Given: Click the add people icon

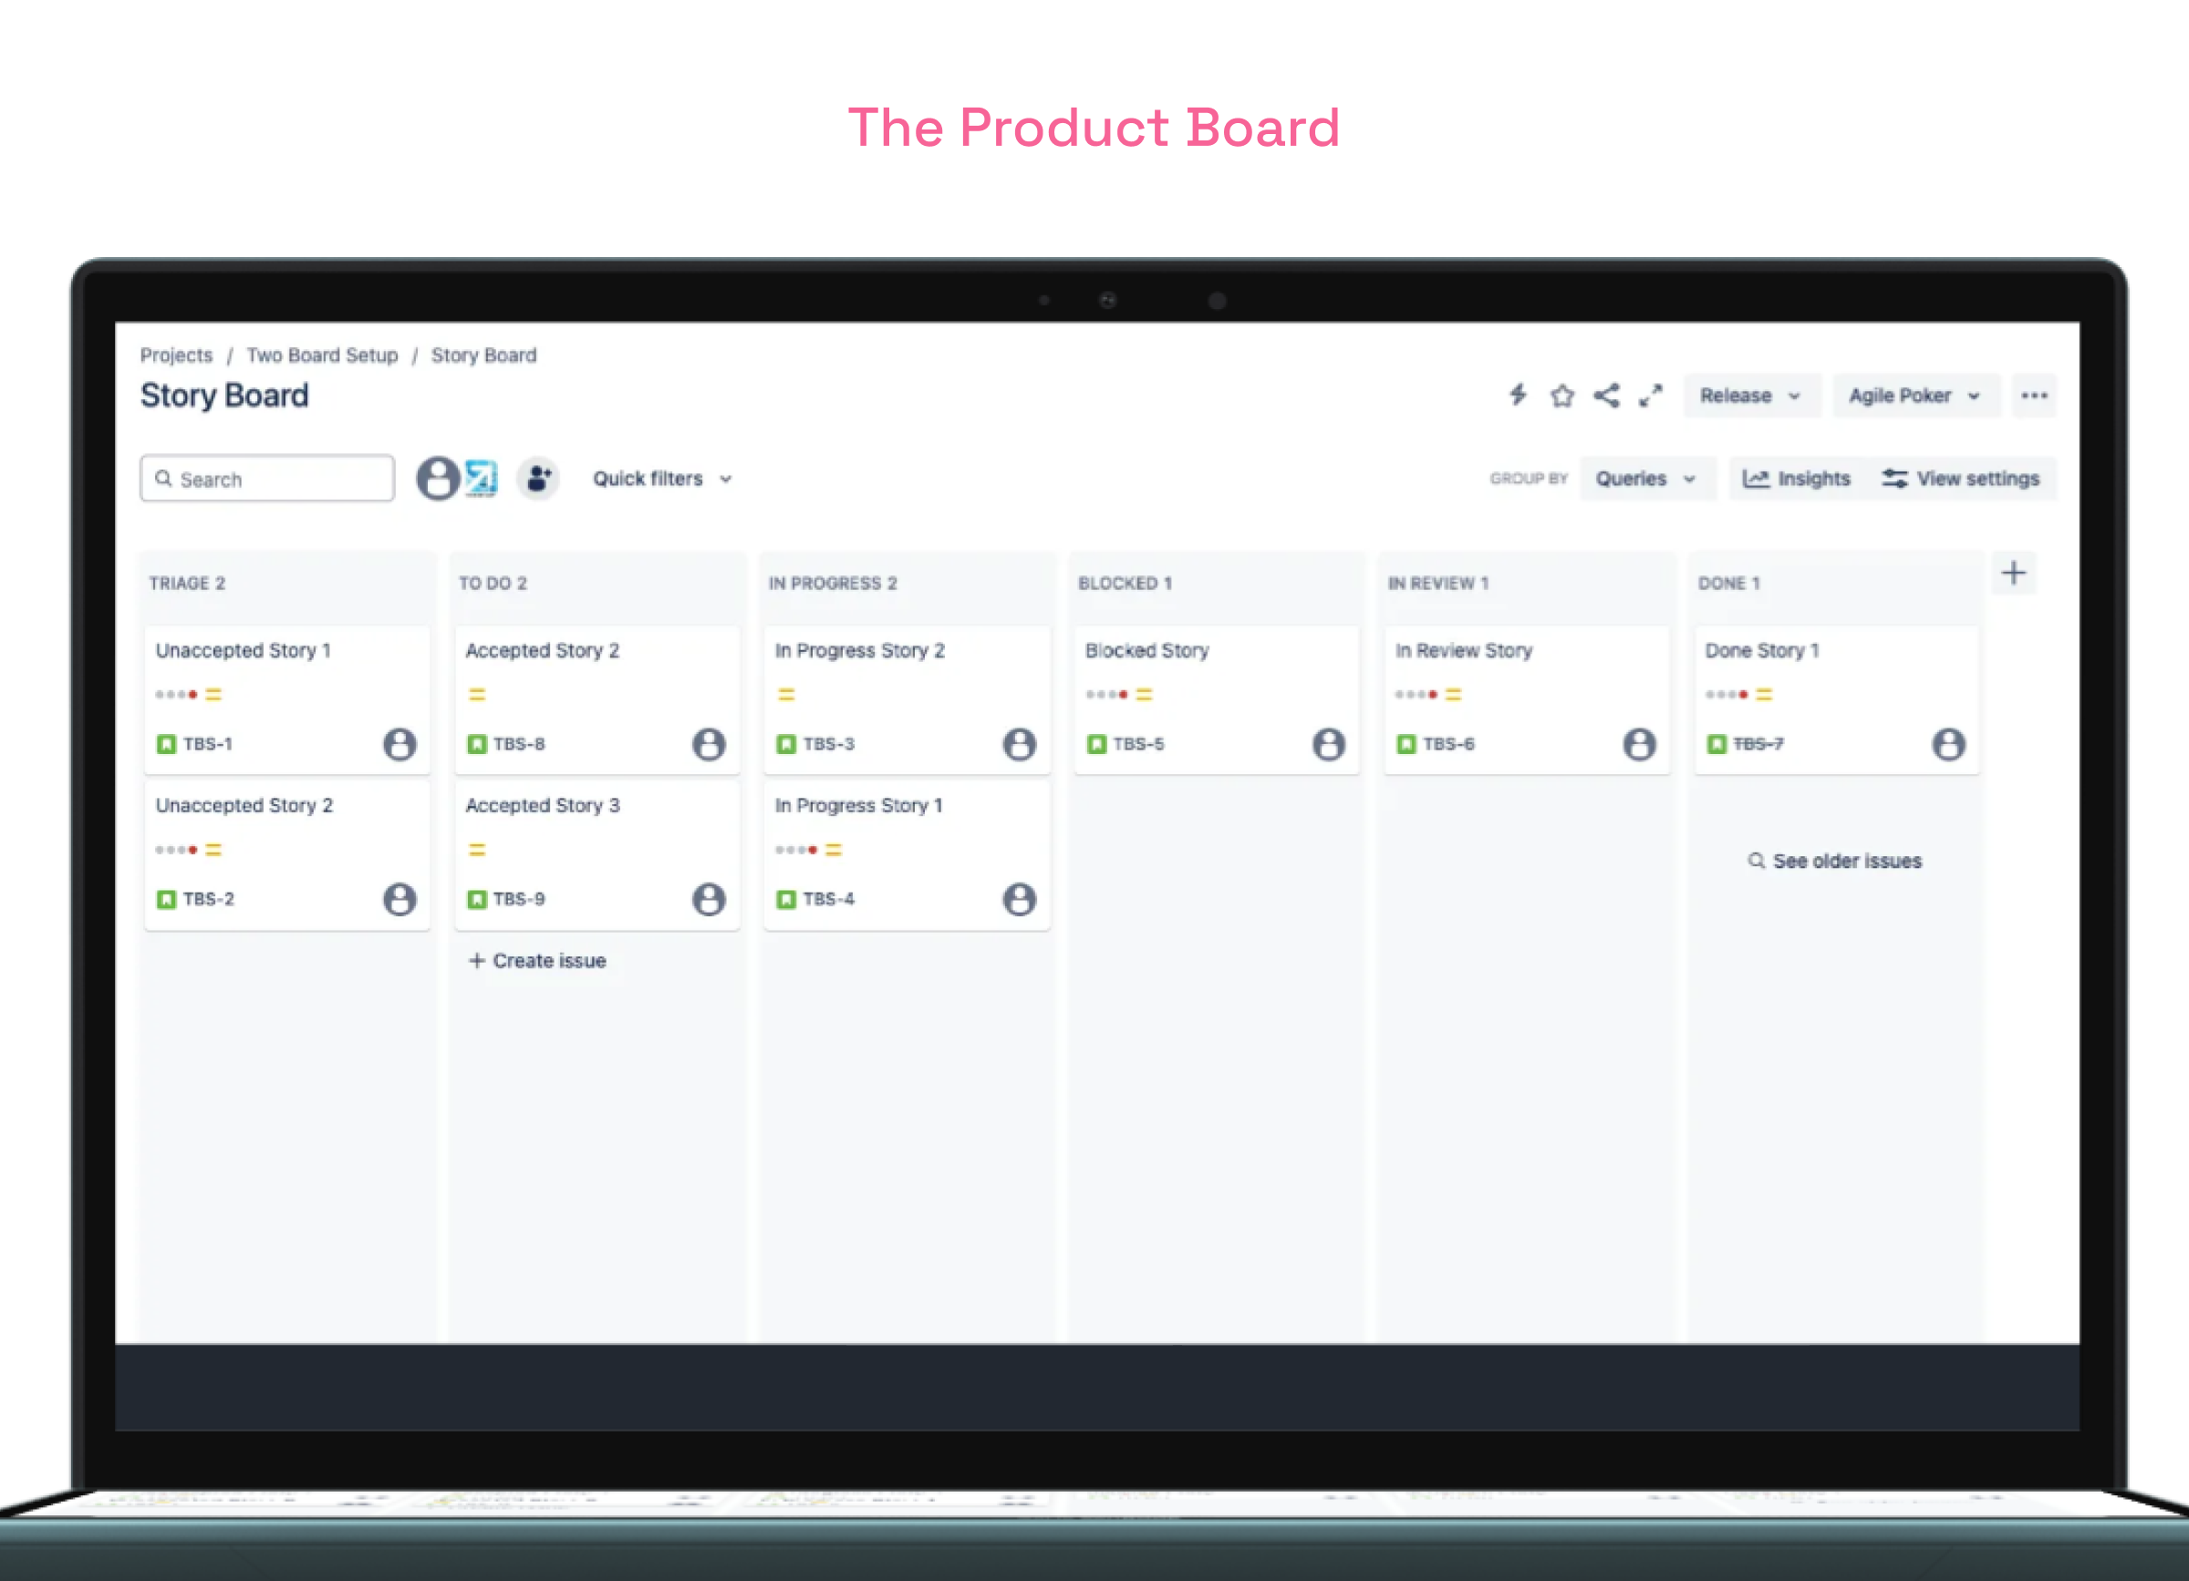Looking at the screenshot, I should point(538,479).
